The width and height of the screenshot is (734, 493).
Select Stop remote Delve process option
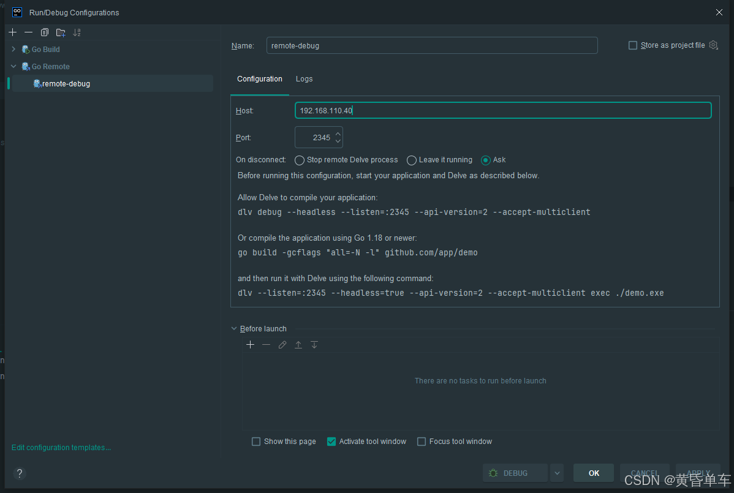(300, 160)
